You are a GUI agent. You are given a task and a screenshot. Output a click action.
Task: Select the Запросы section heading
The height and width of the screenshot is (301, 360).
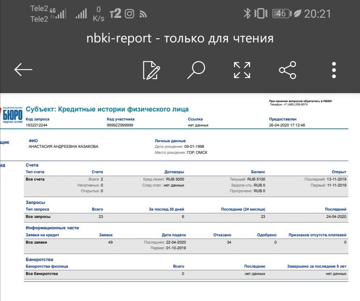point(35,202)
